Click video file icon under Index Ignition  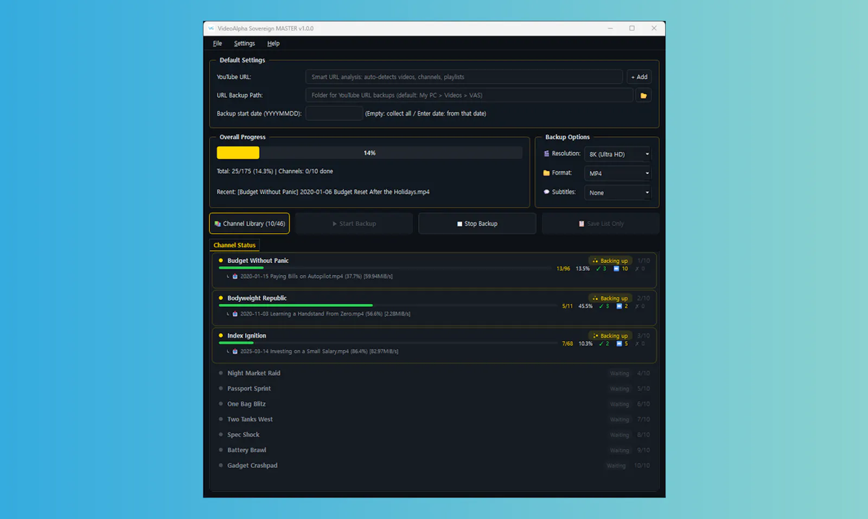(235, 351)
